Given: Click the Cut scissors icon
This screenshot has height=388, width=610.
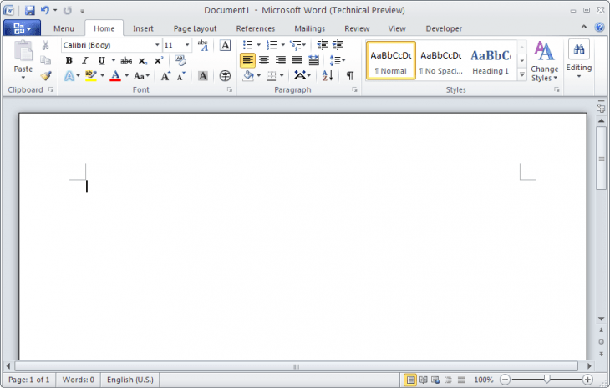Looking at the screenshot, I should (45, 45).
